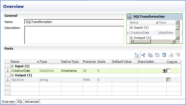The width and height of the screenshot is (186, 105).
Task: Click the New port toolbar icon
Action: [137, 55]
